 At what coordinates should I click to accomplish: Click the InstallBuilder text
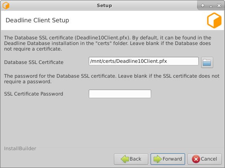pyautogui.click(x=20, y=148)
